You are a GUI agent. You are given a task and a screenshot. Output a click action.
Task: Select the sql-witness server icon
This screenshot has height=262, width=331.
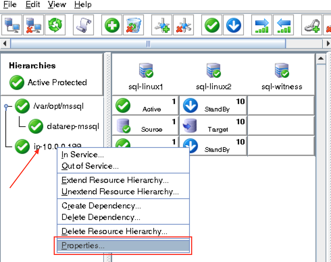pyautogui.click(x=281, y=70)
